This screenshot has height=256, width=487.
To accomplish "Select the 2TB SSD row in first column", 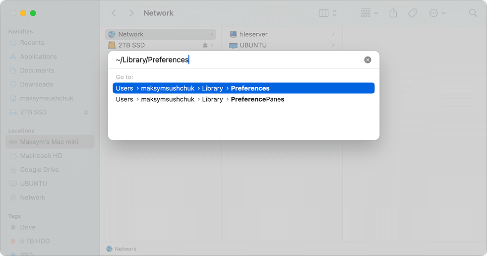I will [x=160, y=45].
